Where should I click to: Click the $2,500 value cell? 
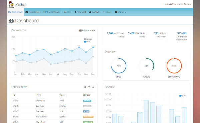[x=63, y=117]
